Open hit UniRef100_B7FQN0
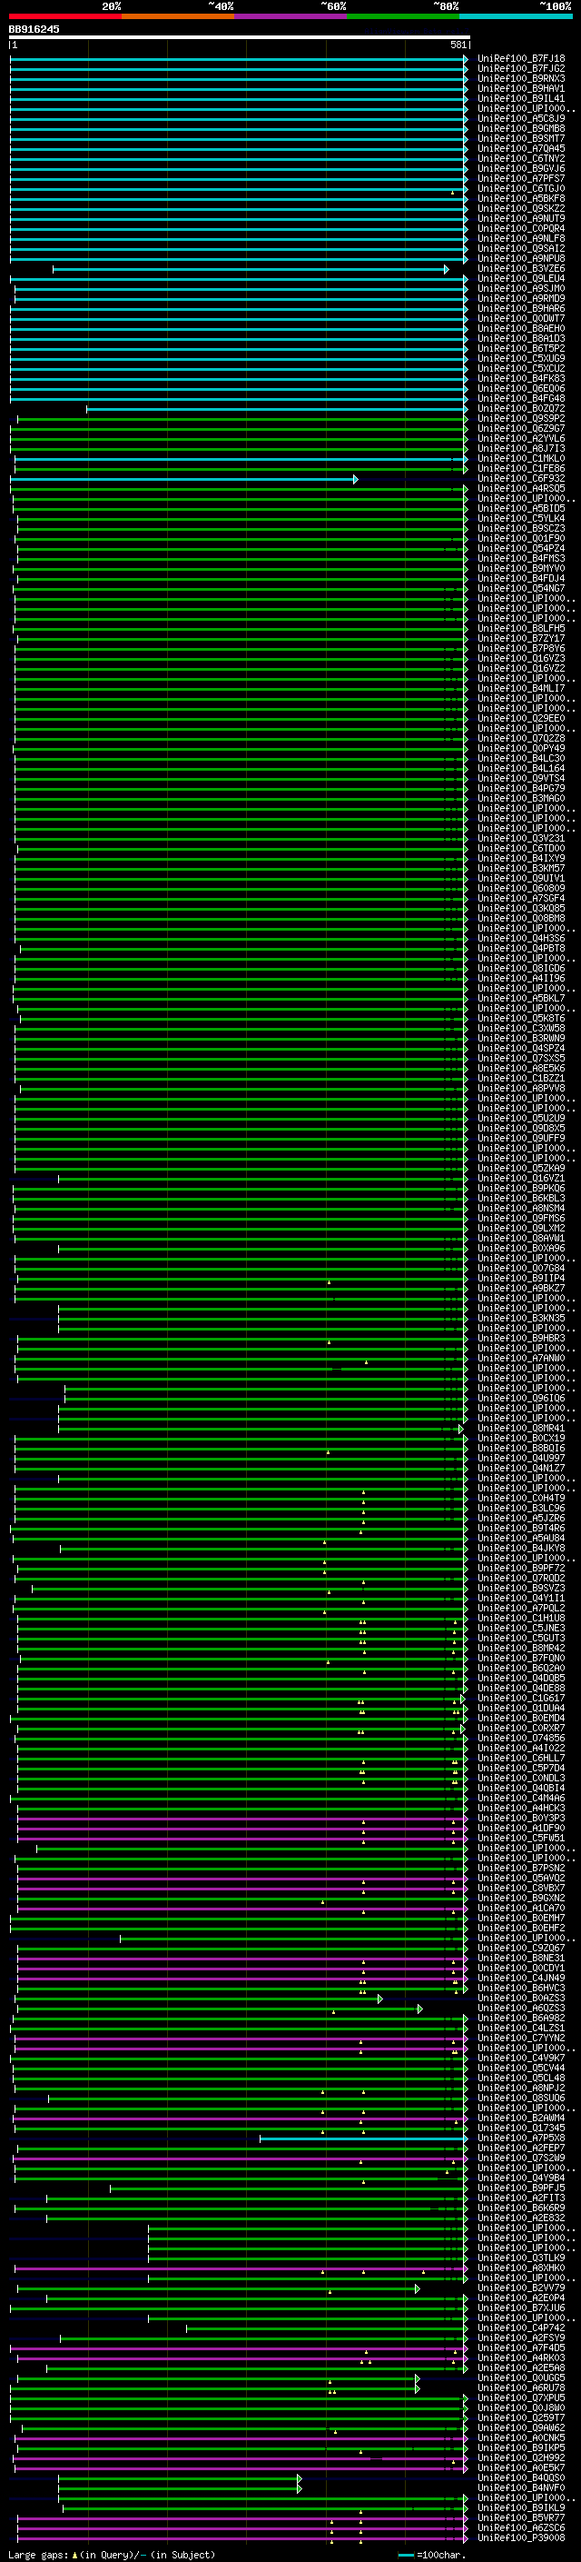Image resolution: width=581 pixels, height=2562 pixels. [x=520, y=1658]
